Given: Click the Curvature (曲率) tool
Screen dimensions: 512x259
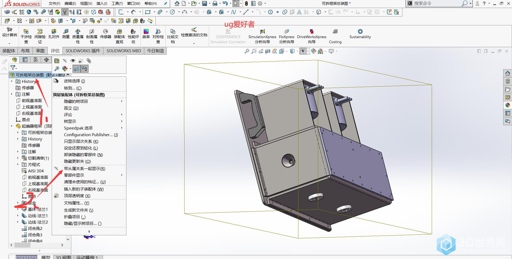Looking at the screenshot, I should click(x=146, y=34).
